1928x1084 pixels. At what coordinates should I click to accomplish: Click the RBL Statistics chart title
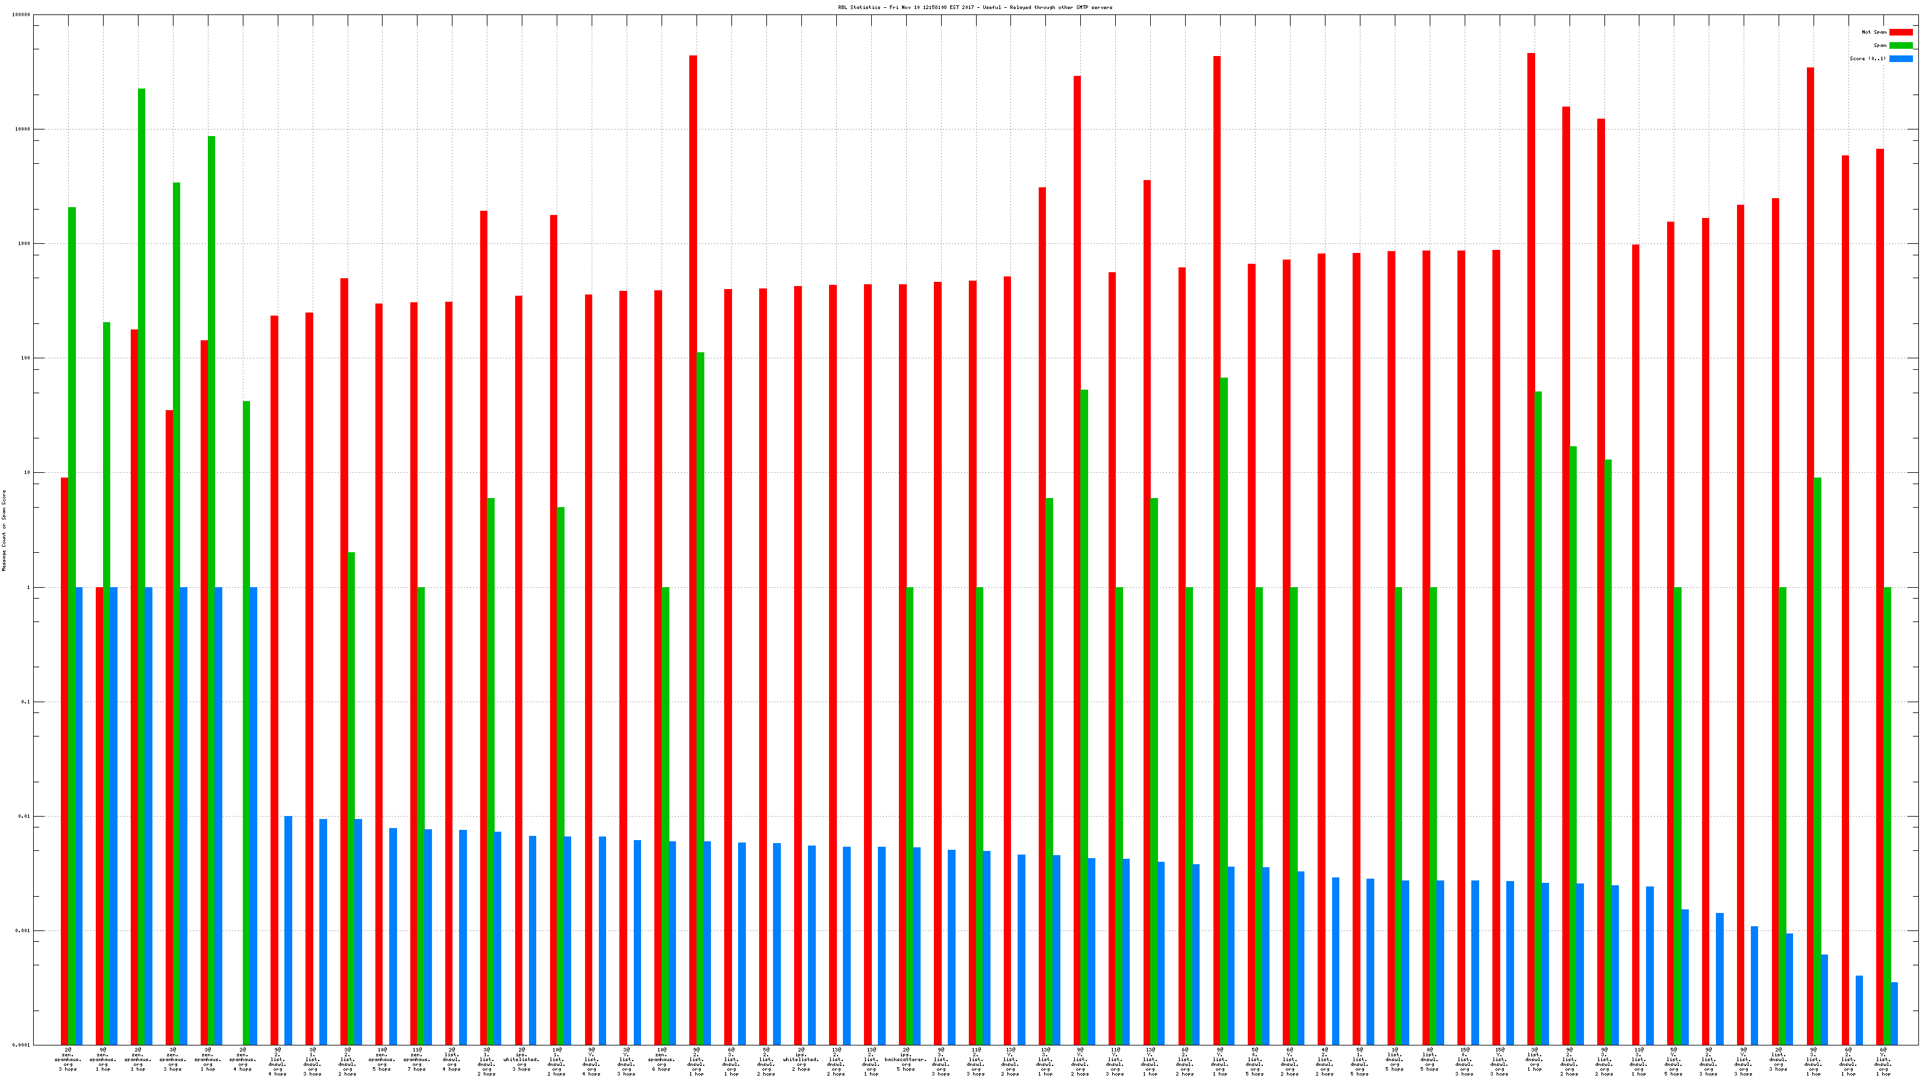(x=974, y=7)
